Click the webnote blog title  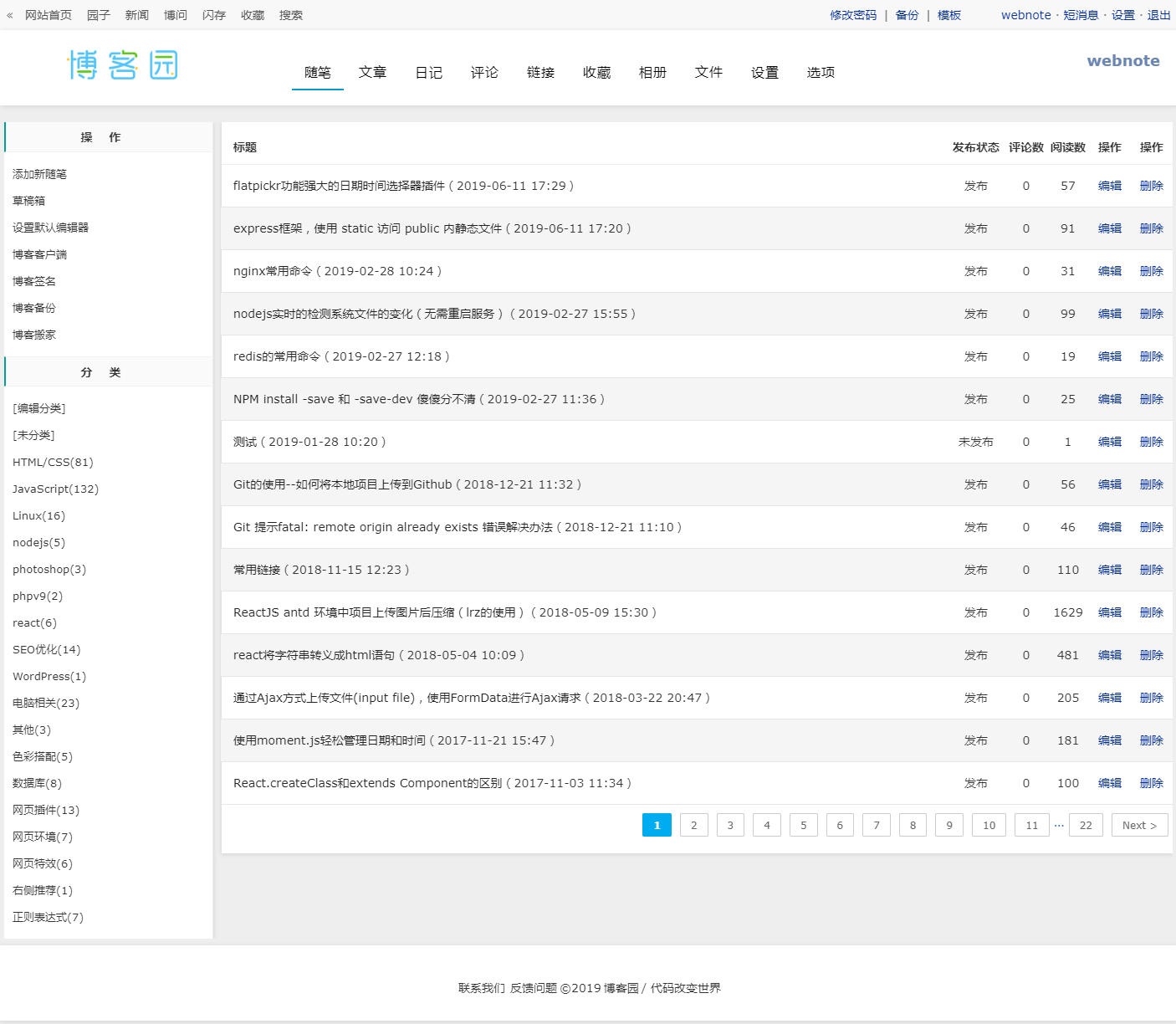coord(1123,61)
